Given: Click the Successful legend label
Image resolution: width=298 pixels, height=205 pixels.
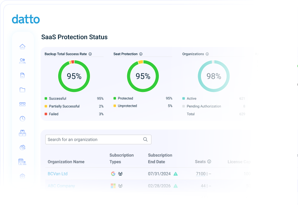Looking at the screenshot, I should click(x=58, y=99).
